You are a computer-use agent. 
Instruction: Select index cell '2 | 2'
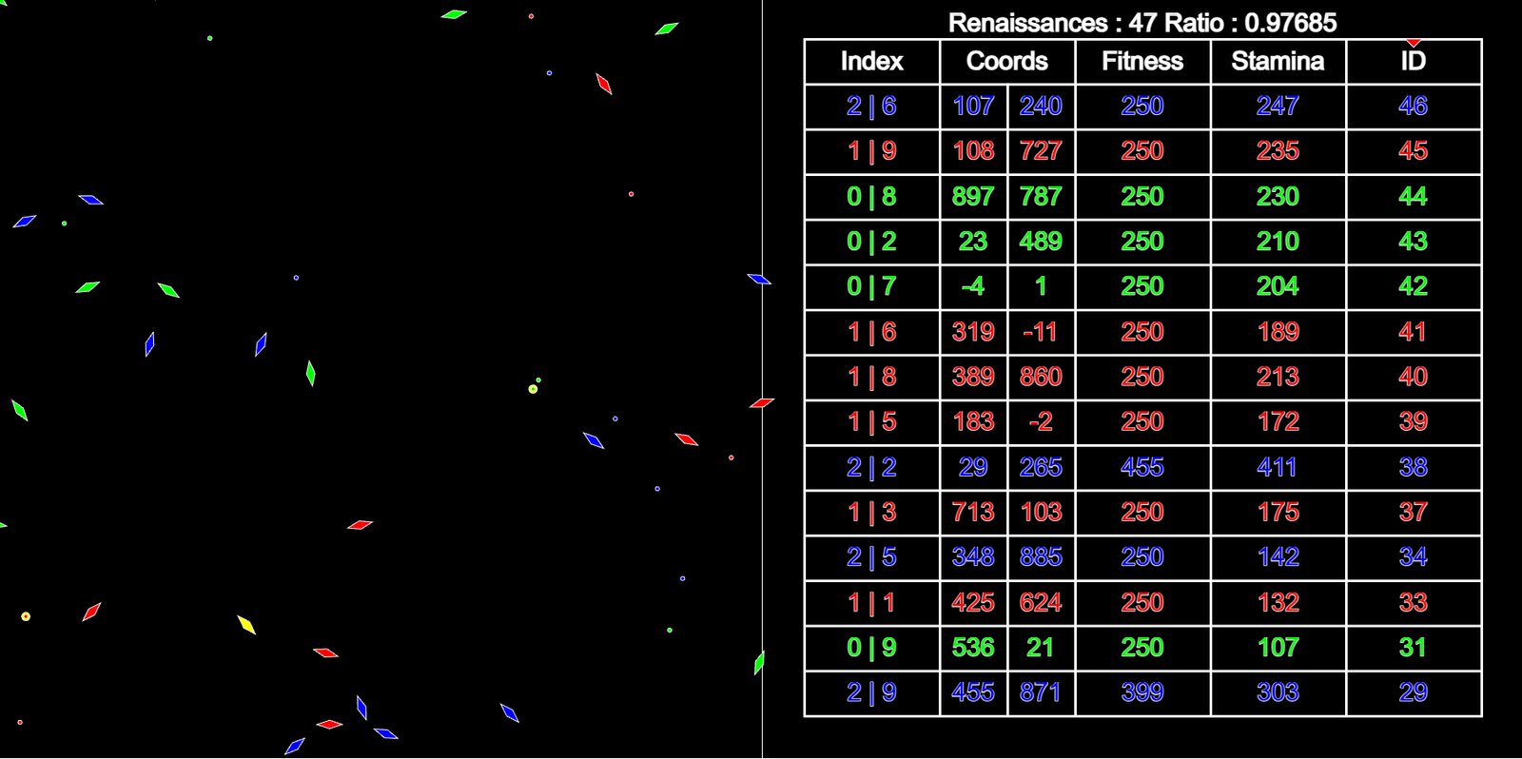tap(871, 467)
